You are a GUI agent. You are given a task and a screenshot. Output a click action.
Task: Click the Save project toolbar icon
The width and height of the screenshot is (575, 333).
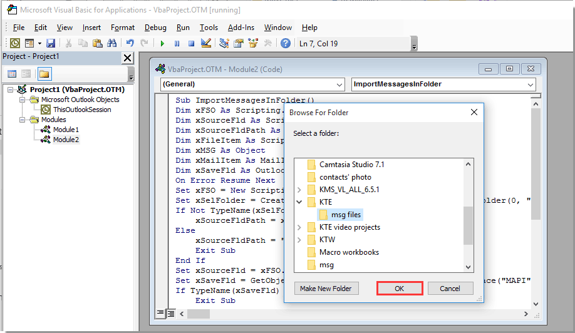coord(51,43)
